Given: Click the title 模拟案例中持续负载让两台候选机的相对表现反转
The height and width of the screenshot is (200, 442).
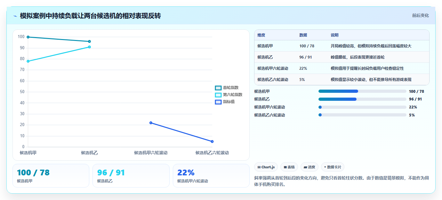Looking at the screenshot, I should coord(90,16).
